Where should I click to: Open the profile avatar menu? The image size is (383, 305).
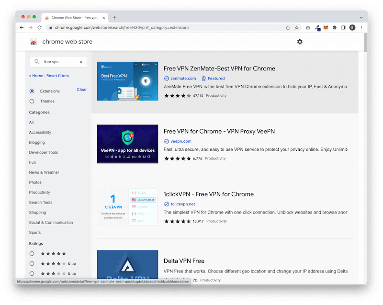pyautogui.click(x=352, y=28)
